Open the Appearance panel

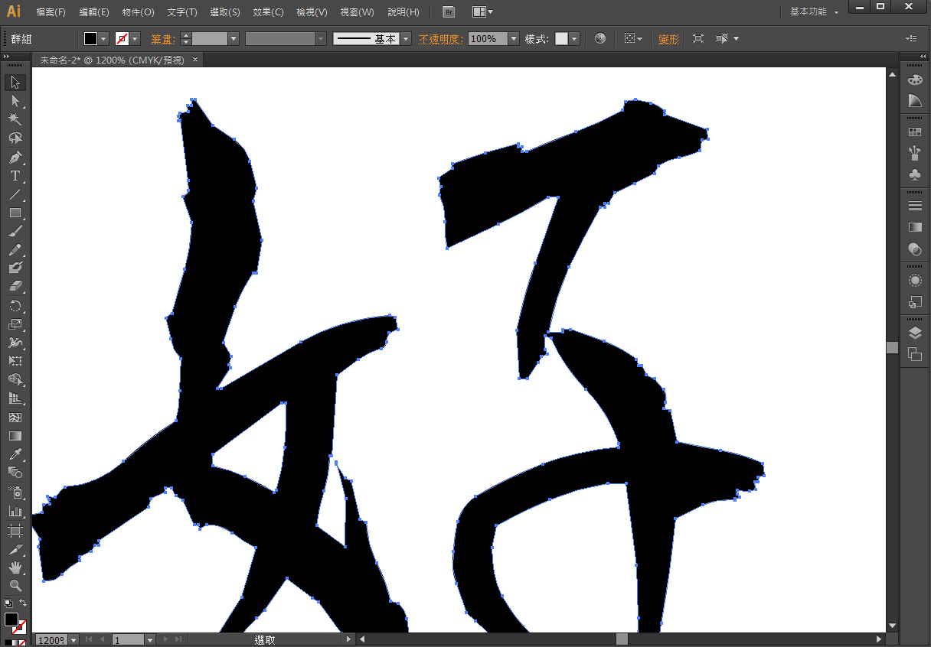click(x=914, y=280)
